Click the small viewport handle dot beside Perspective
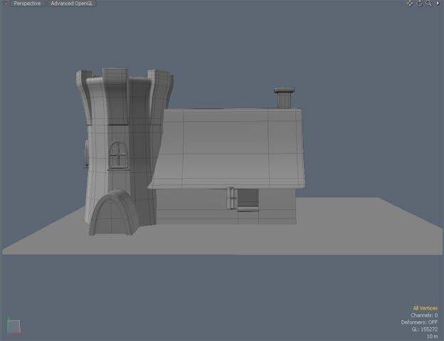 click(x=7, y=4)
